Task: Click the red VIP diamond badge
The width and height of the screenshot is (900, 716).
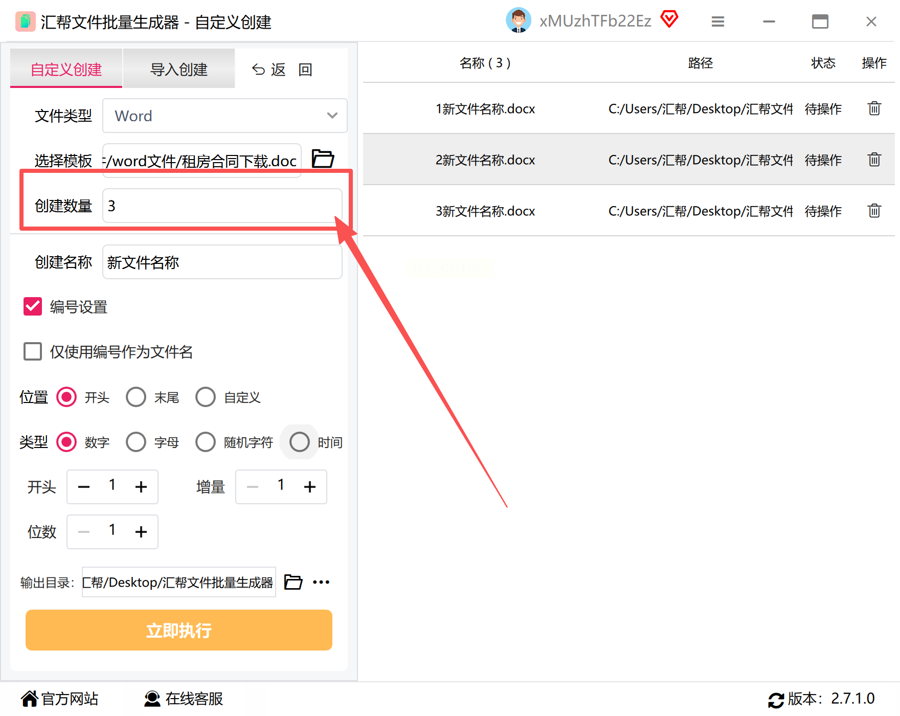Action: pos(669,19)
